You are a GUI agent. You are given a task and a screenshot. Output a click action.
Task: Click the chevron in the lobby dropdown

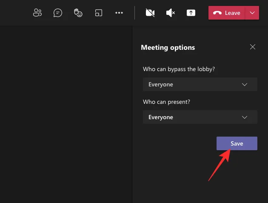[x=245, y=84]
